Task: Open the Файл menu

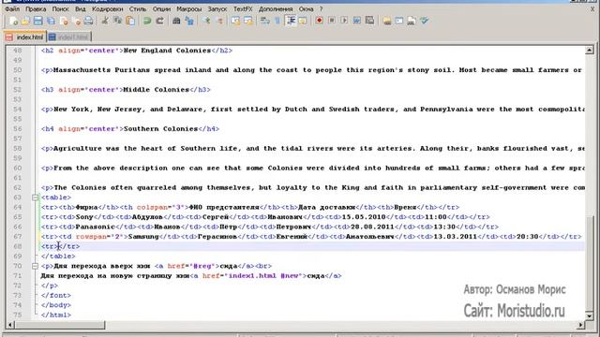Action: point(12,8)
